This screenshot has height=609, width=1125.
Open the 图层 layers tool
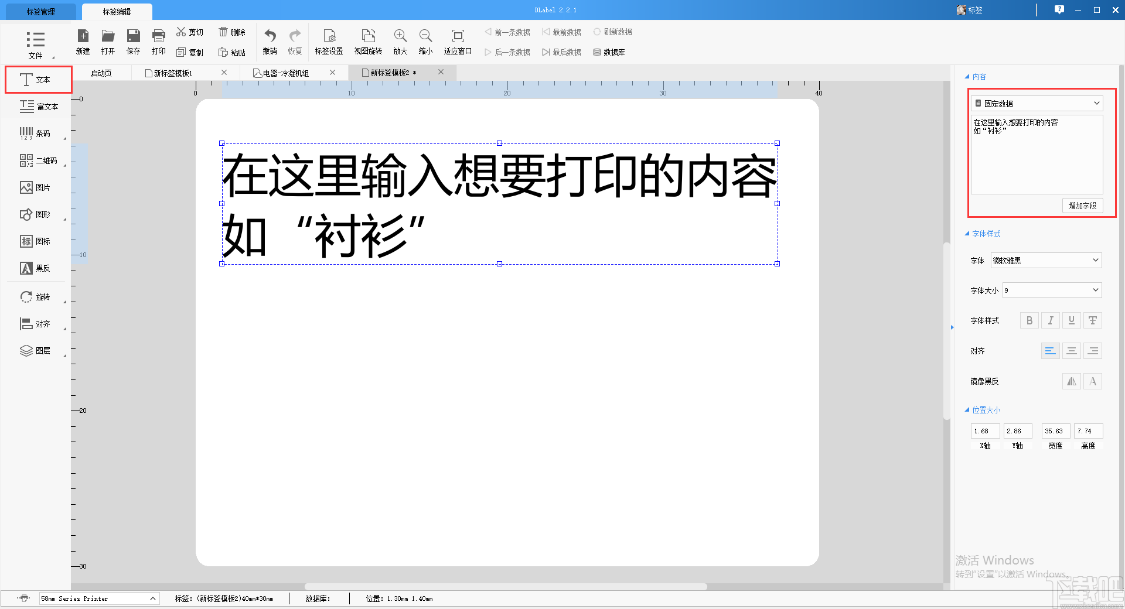[35, 350]
